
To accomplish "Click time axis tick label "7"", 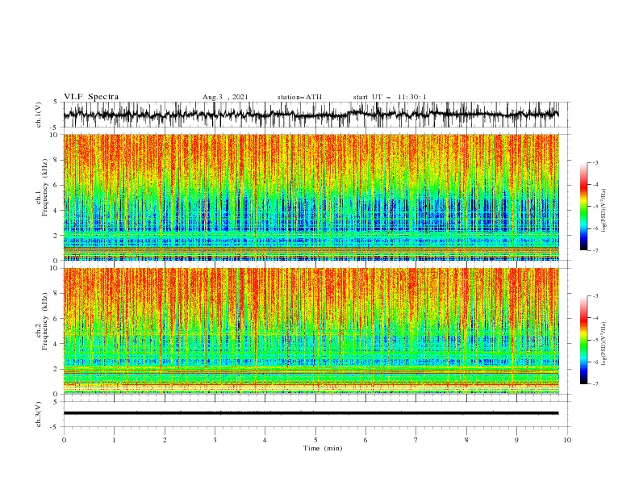I will point(416,440).
